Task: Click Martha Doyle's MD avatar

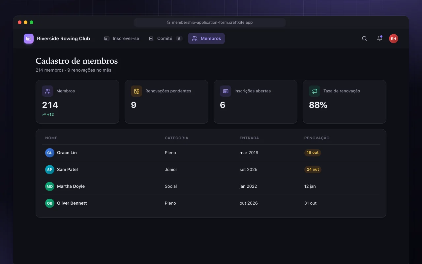Action: (x=50, y=186)
